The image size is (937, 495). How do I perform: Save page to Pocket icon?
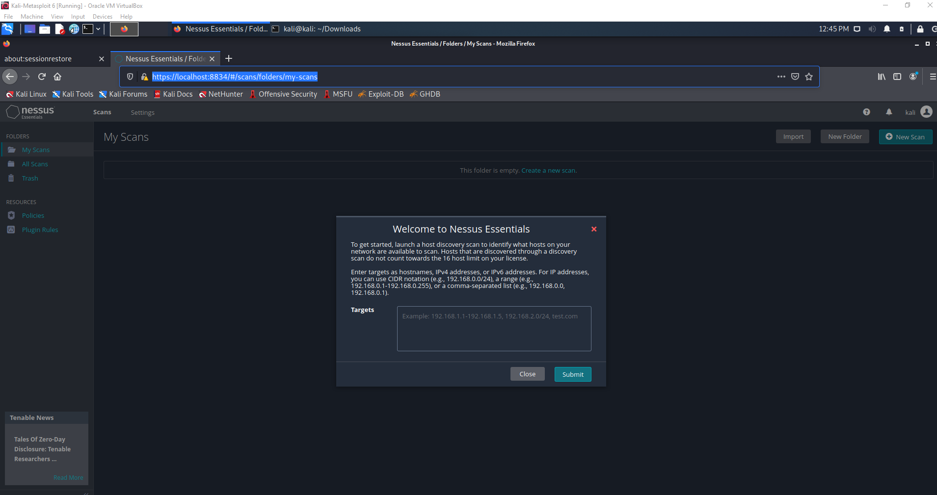[795, 77]
